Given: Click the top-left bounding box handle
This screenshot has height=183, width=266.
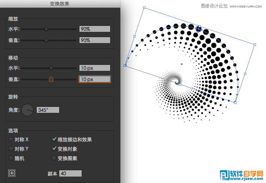Looking at the screenshot, I should point(144,7).
